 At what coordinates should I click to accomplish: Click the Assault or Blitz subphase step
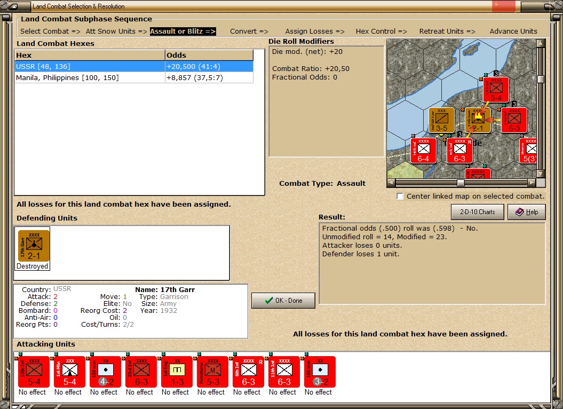click(x=183, y=32)
